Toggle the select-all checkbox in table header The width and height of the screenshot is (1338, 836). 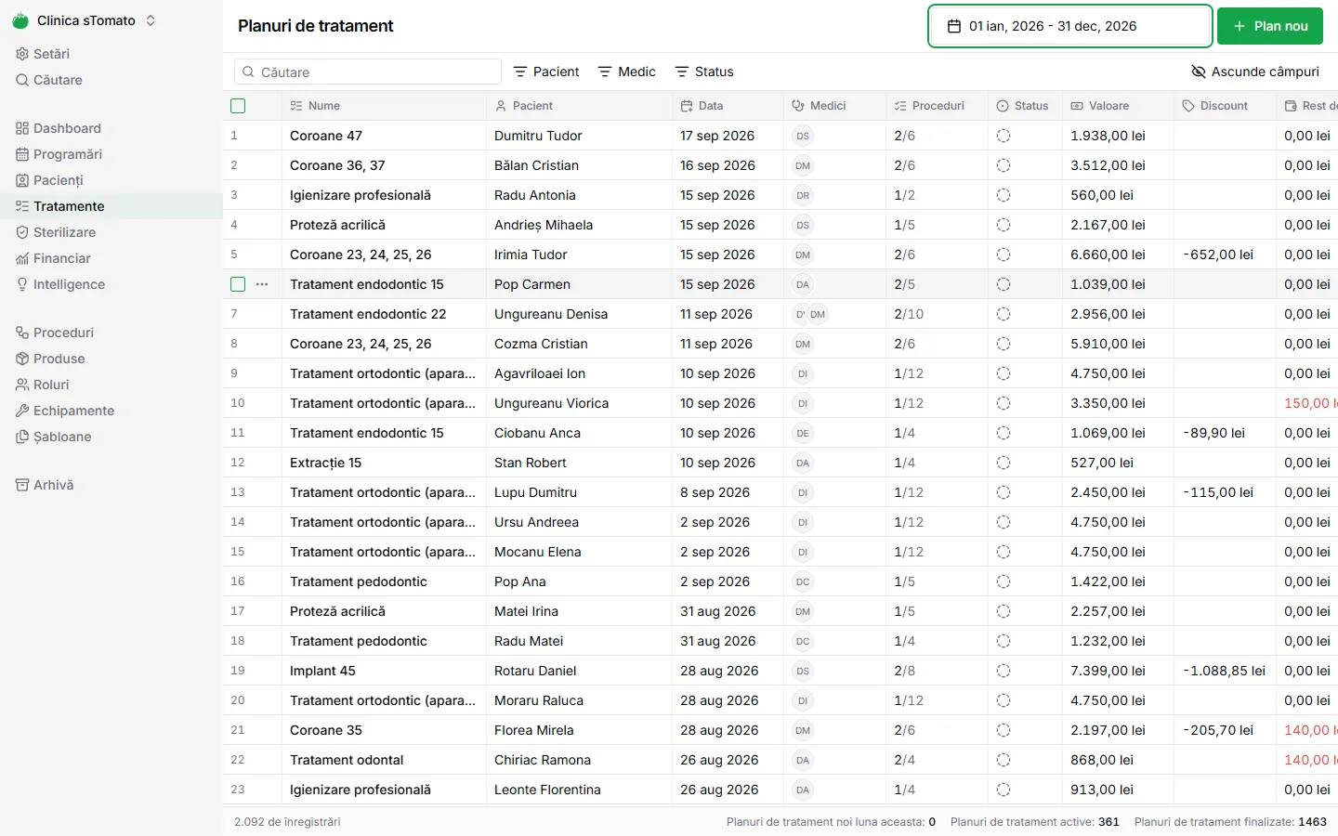pos(238,106)
